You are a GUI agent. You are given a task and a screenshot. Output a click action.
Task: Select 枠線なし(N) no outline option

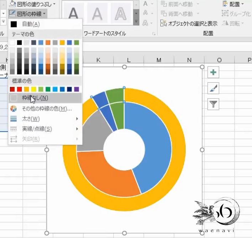[45, 98]
